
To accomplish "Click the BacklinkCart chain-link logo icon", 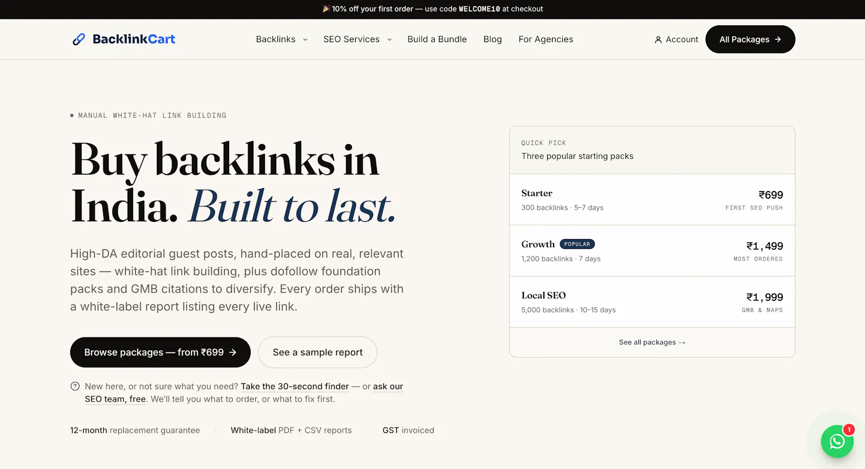I will pos(79,39).
